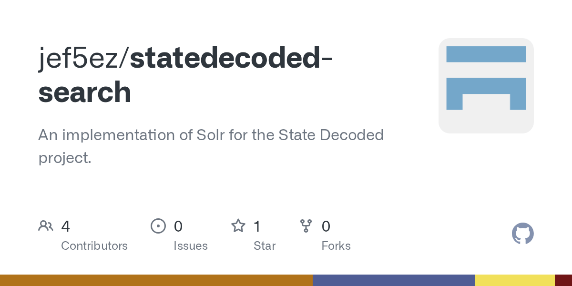Click the Issues label
572x286 pixels.
(x=191, y=246)
